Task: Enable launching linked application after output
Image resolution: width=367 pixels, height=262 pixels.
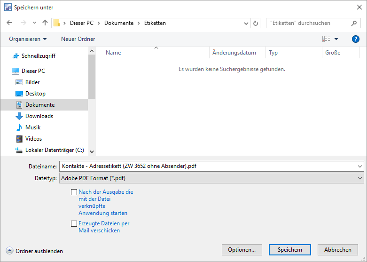Action: click(x=74, y=192)
